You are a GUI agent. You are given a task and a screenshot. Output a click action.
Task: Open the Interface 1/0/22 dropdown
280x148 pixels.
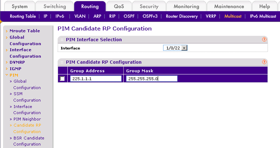[x=175, y=48]
